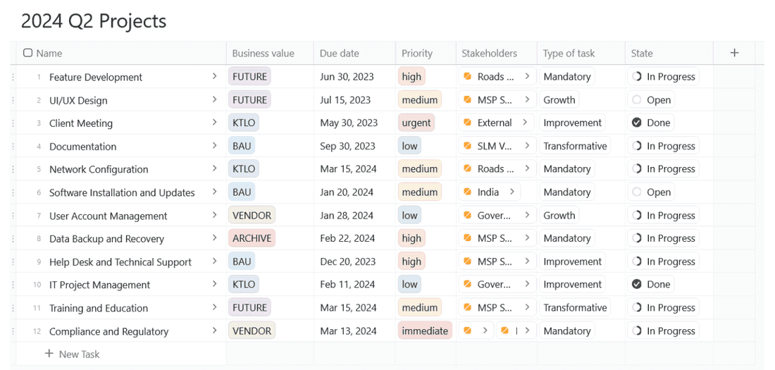Screen dimensions: 775x370
Task: Expand Roads stakeholder chevron in Feature Development
Action: tap(526, 76)
